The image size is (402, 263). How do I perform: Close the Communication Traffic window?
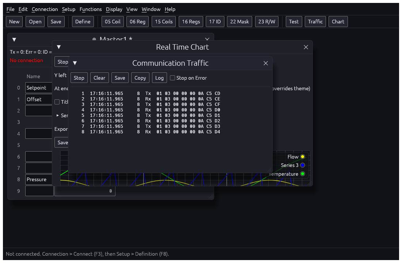(266, 63)
